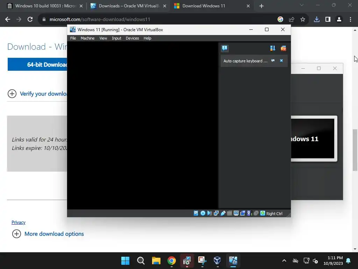Open a new browser tab
The height and width of the screenshot is (269, 358).
click(262, 6)
